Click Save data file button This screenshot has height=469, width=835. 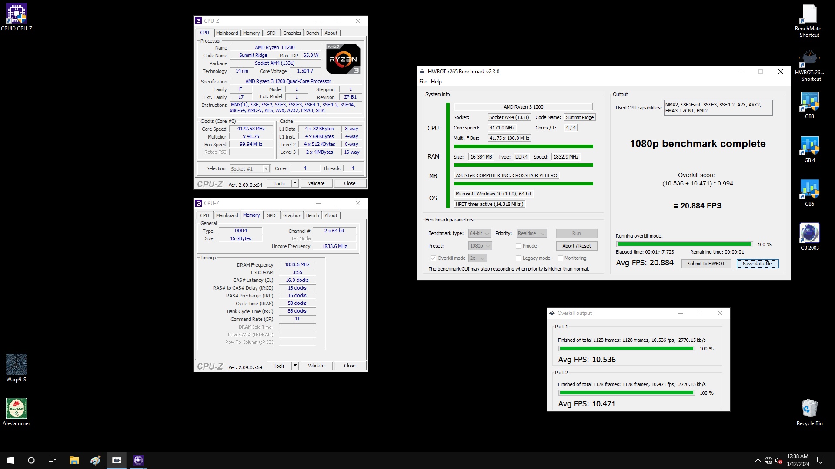tap(757, 264)
